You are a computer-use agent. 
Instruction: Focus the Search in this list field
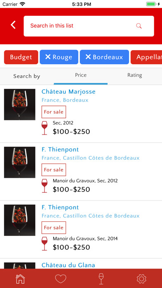(x=89, y=26)
